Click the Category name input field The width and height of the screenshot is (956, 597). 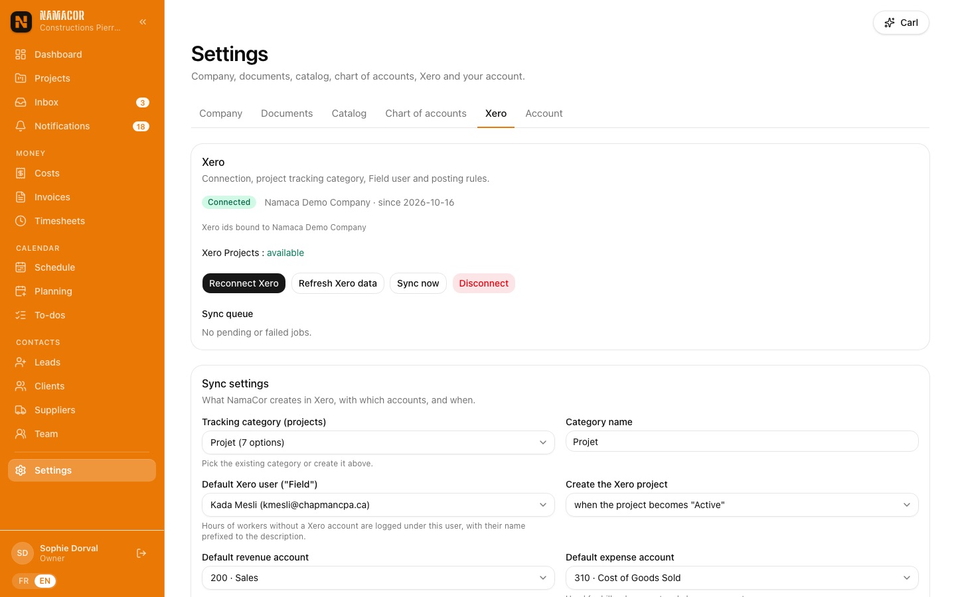click(742, 442)
